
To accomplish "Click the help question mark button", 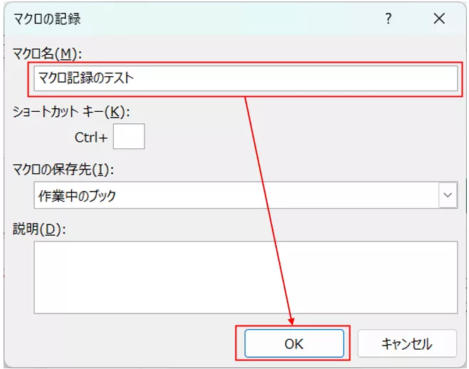I will [389, 20].
